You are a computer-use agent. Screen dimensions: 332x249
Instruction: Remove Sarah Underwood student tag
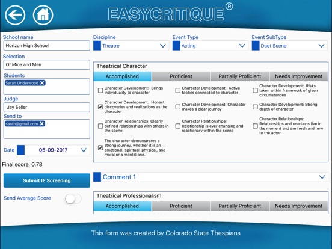click(x=42, y=83)
